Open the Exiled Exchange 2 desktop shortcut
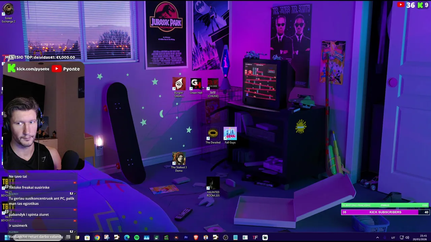This screenshot has width=431, height=242. point(8,13)
